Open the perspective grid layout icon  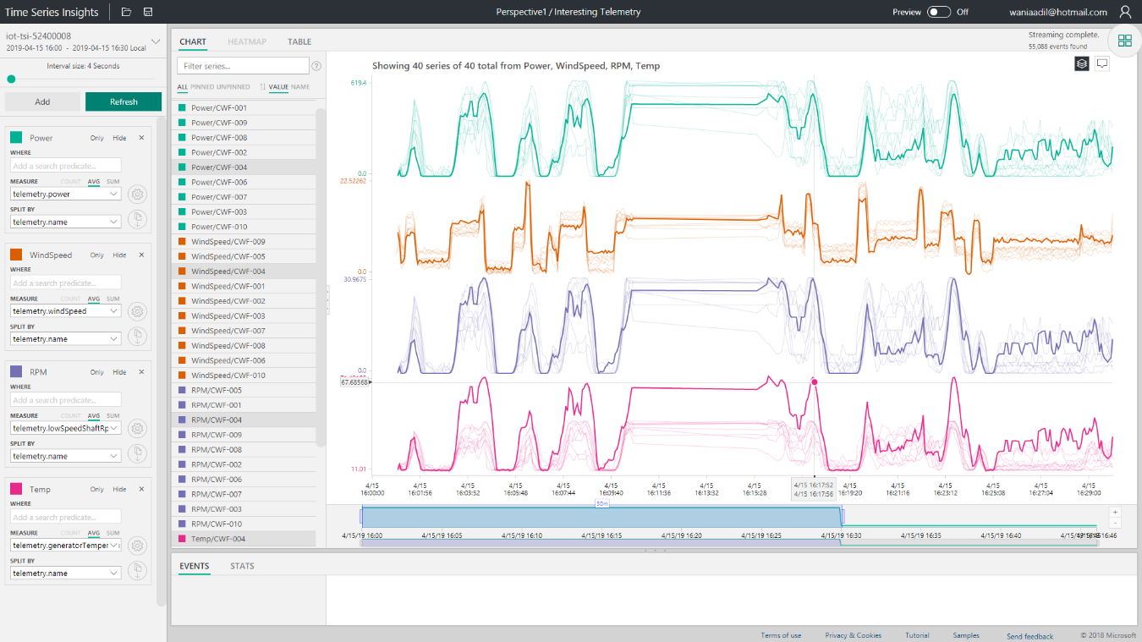[x=1125, y=41]
